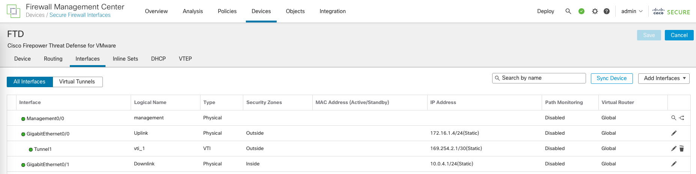Select the All Interfaces view toggle
Image resolution: width=696 pixels, height=174 pixels.
point(30,82)
